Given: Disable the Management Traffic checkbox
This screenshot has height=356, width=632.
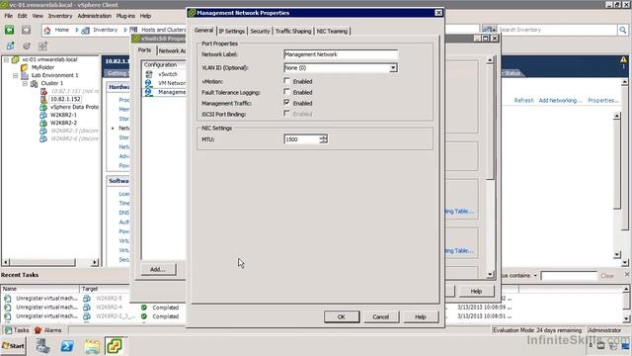Looking at the screenshot, I should point(286,103).
